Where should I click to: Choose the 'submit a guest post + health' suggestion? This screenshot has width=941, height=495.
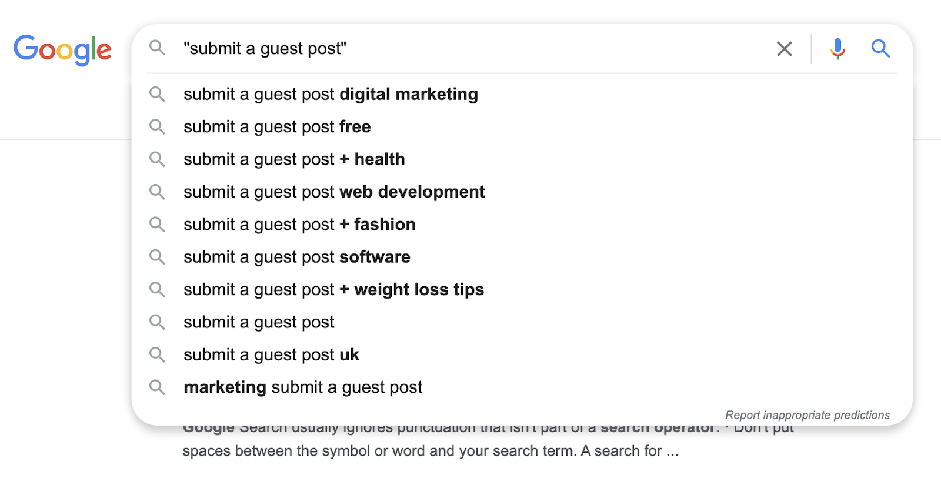[294, 159]
